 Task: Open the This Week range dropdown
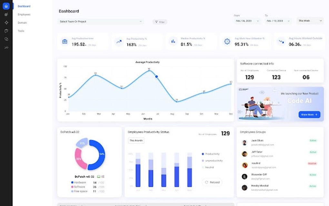pyautogui.click(x=310, y=21)
